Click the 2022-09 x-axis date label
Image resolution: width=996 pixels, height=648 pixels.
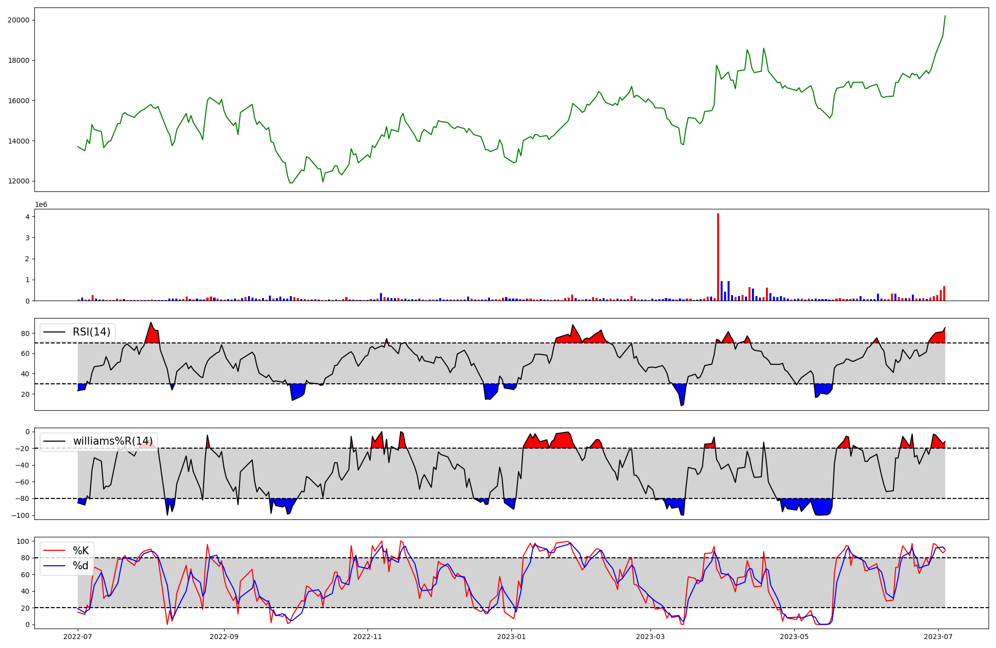click(224, 637)
